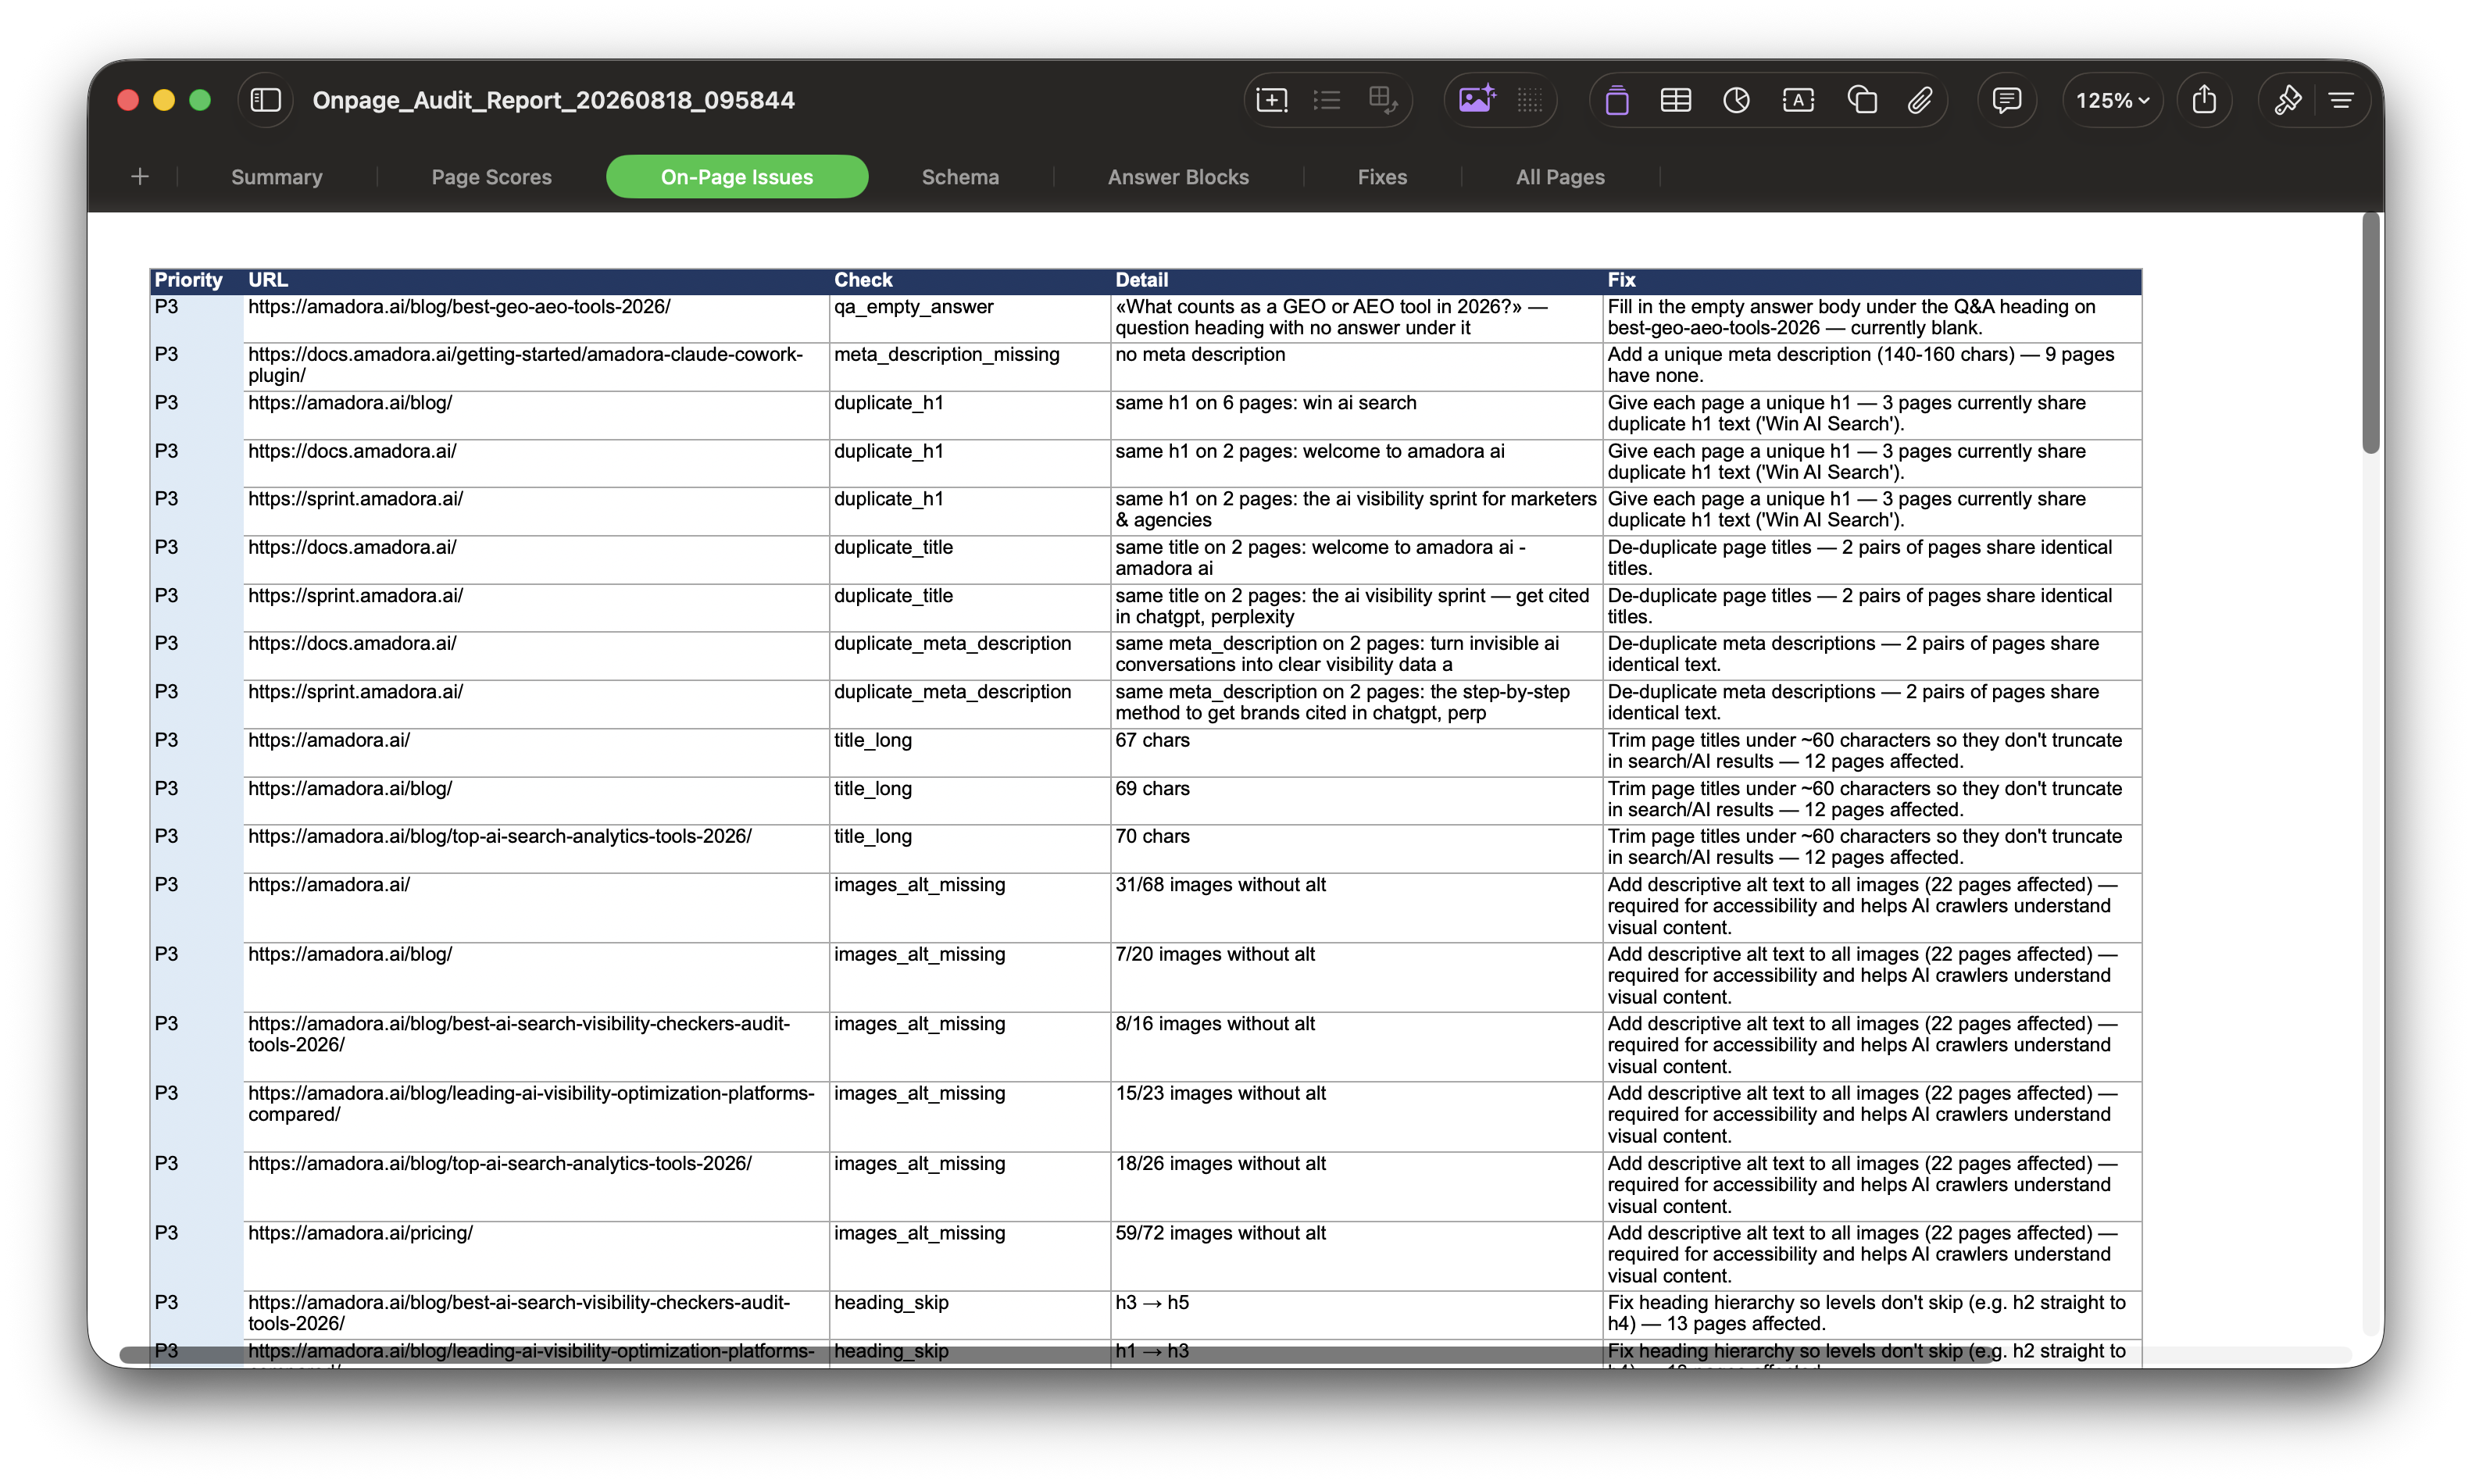2472x1484 pixels.
Task: Select the Check column header cell
Action: coord(969,280)
